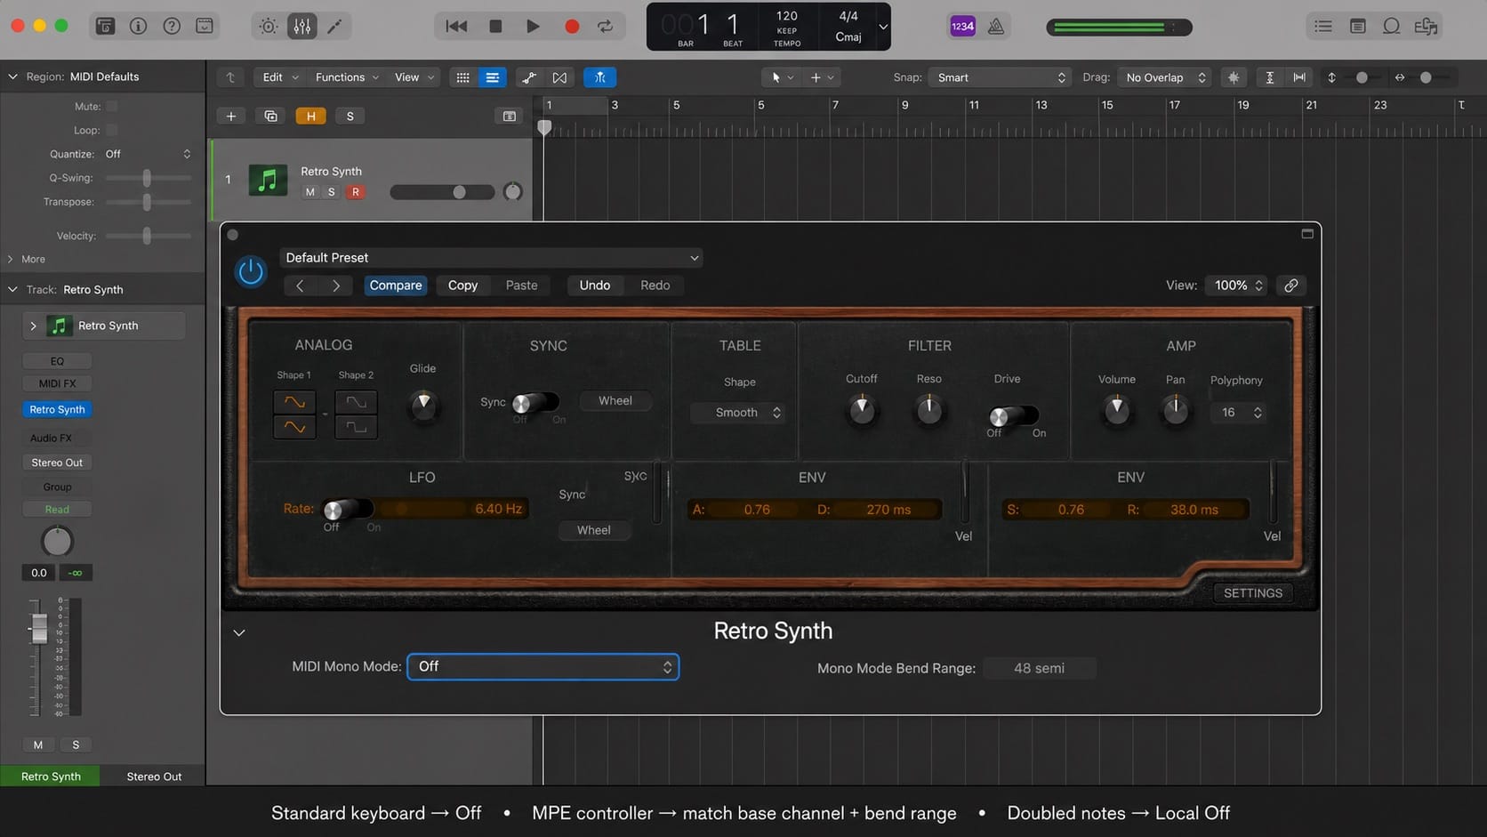Open the Edit menu
The width and height of the screenshot is (1487, 837).
point(279,77)
